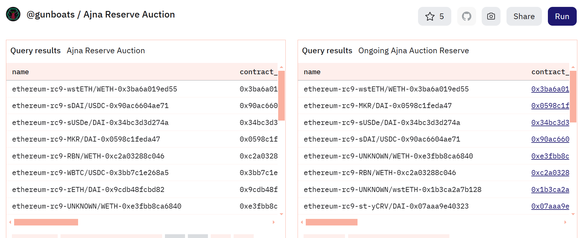Open the gunboats profile avatar
The width and height of the screenshot is (583, 238).
coord(13,14)
